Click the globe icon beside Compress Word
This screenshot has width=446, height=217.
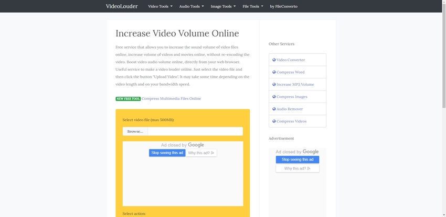coord(274,72)
